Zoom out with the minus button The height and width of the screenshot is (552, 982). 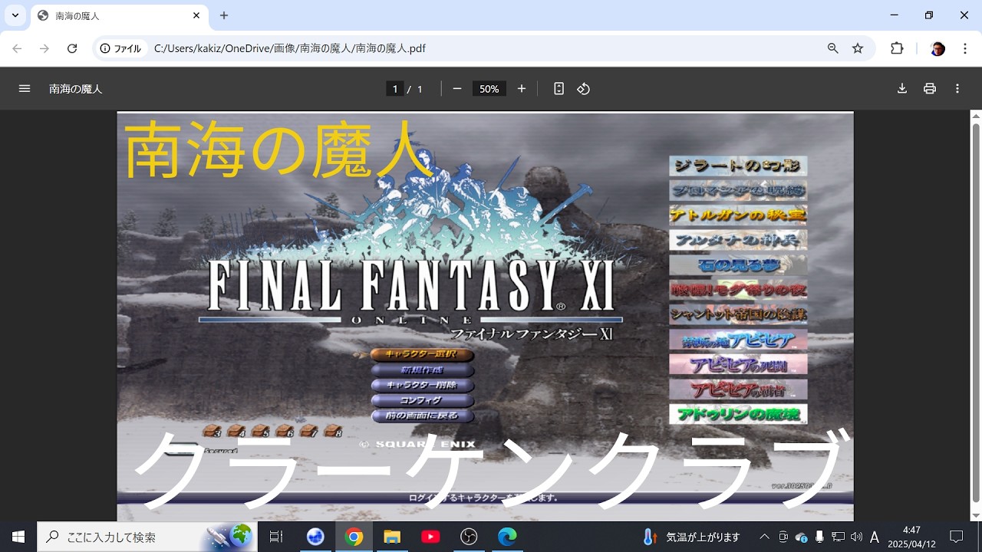pos(457,89)
